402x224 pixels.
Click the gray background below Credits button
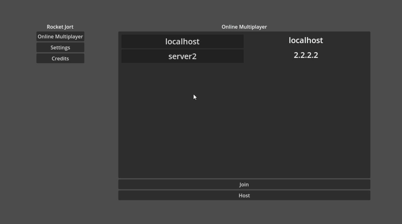click(60, 126)
